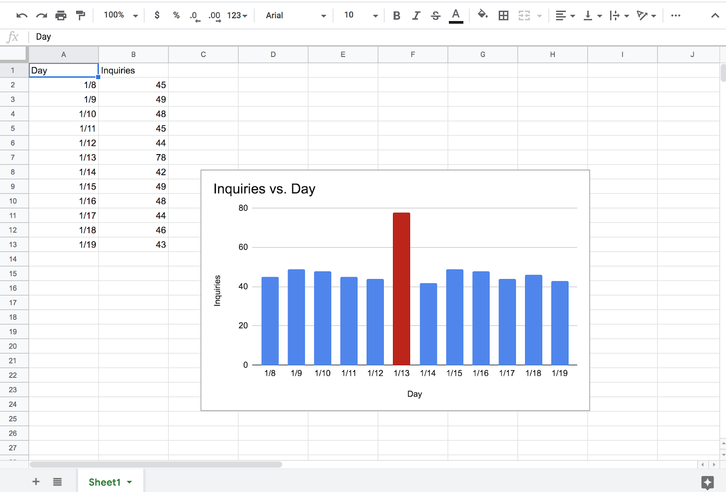Image resolution: width=726 pixels, height=492 pixels.
Task: Click the Undo icon
Action: 22,15
